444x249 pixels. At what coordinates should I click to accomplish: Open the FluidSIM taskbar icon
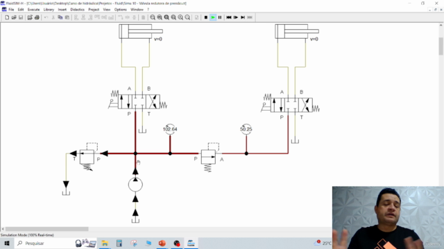191,243
